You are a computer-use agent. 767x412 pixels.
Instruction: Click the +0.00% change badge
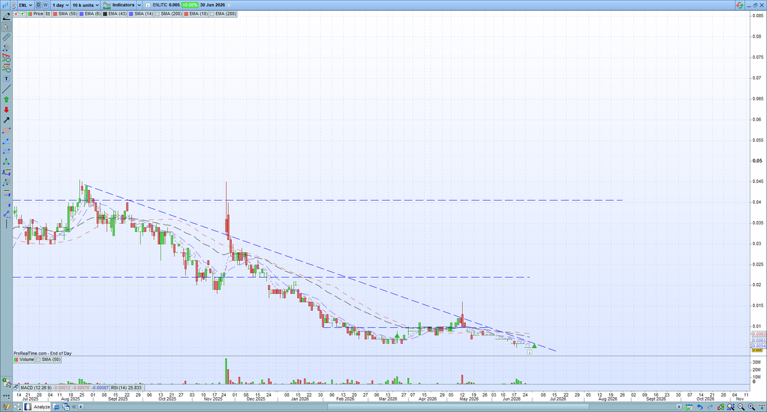[x=190, y=5]
